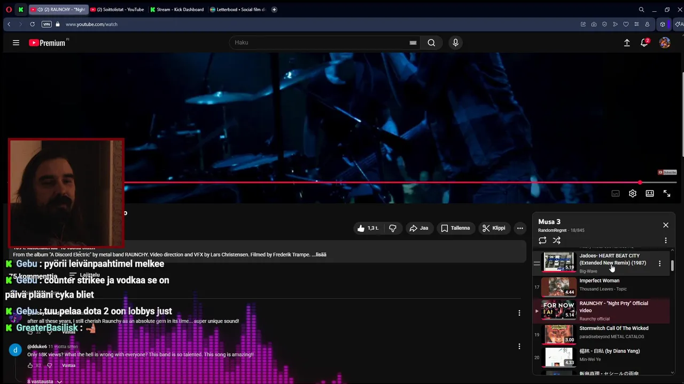
Task: Toggle theater mode on the player
Action: click(x=650, y=194)
